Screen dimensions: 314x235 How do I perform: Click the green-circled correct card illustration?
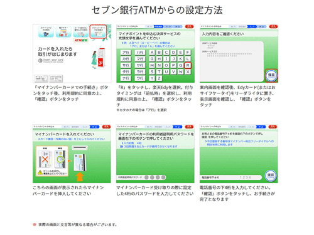click(60, 159)
